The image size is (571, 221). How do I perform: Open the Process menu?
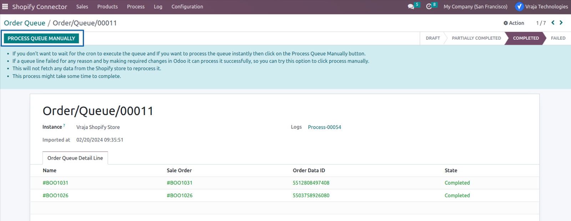[x=136, y=6]
